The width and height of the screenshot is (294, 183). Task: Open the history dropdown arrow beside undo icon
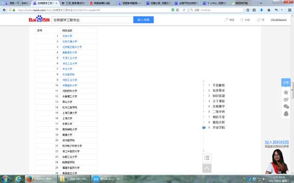pos(282,10)
